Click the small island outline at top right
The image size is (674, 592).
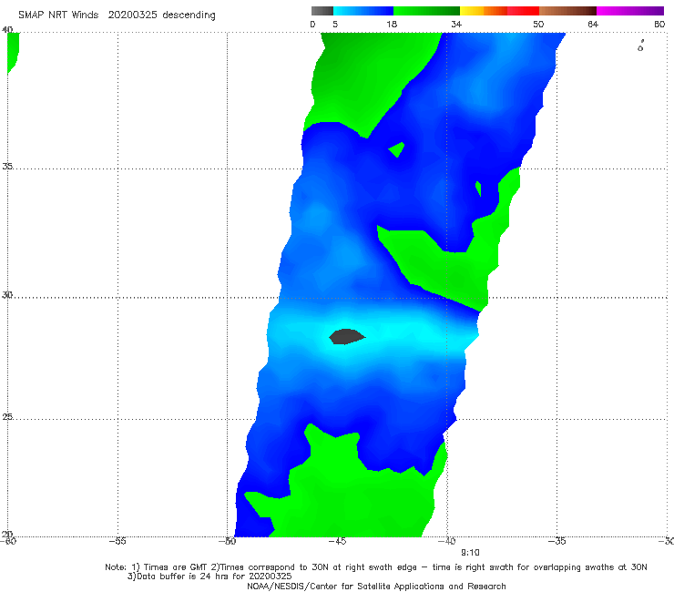(640, 46)
